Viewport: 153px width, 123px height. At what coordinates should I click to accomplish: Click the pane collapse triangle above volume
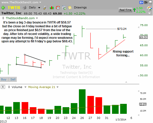(126, 82)
